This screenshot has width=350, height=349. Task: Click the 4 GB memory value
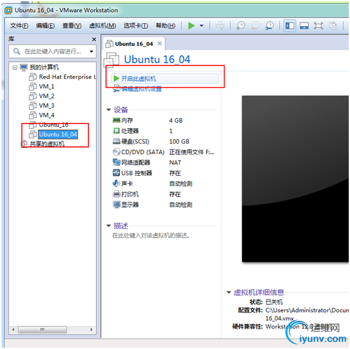pyautogui.click(x=176, y=121)
